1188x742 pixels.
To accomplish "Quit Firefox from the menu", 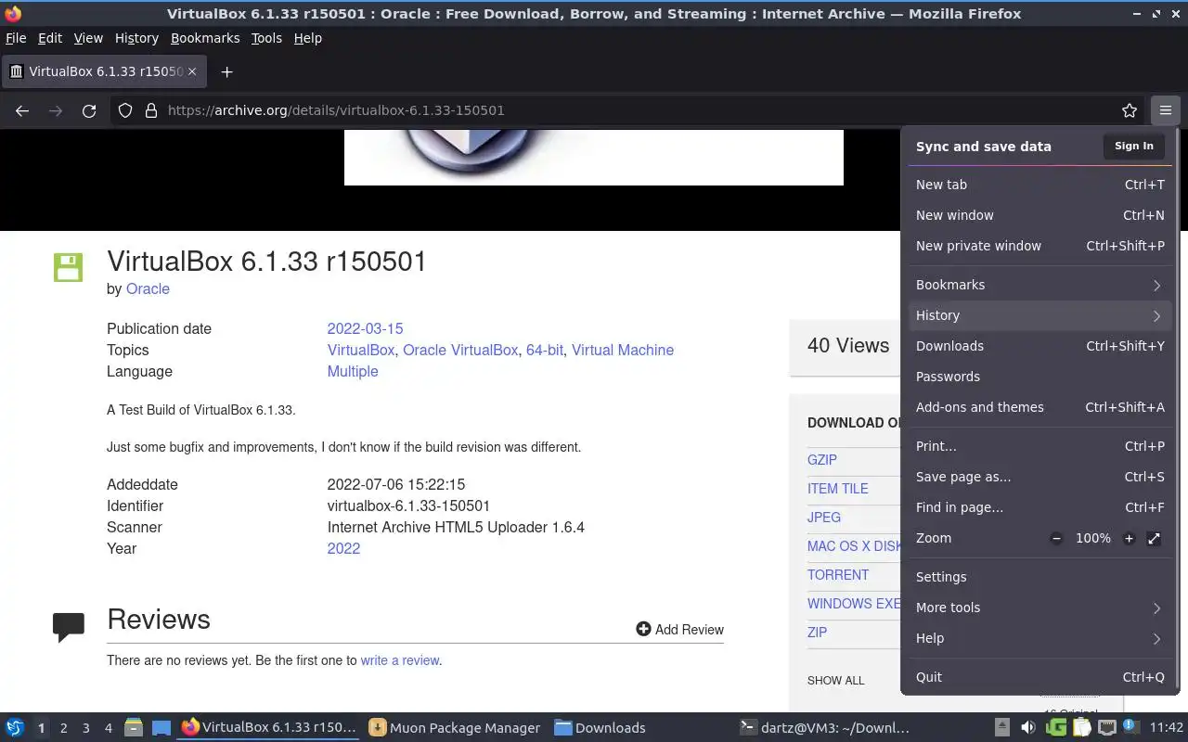I will pos(1039,677).
